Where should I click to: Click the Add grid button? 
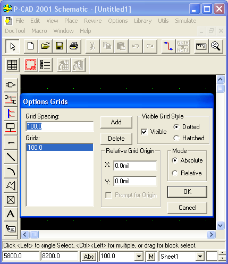[x=116, y=122]
